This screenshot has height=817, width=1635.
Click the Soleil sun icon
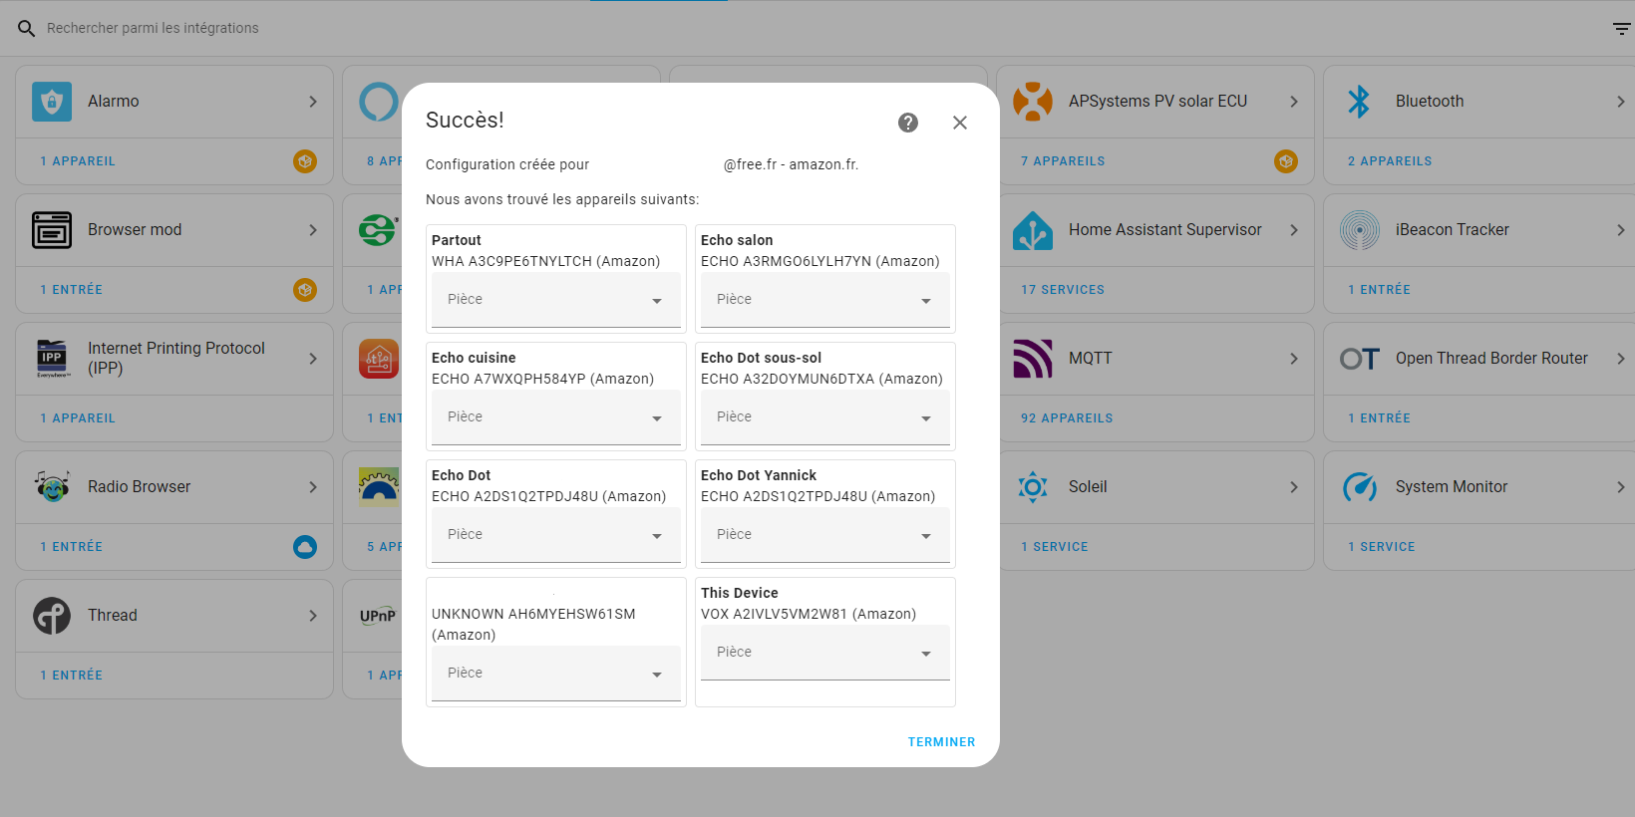point(1033,487)
